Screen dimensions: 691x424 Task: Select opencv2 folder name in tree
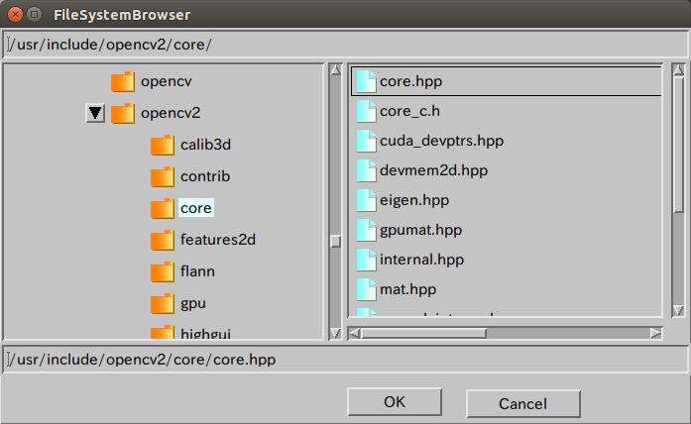pyautogui.click(x=171, y=113)
